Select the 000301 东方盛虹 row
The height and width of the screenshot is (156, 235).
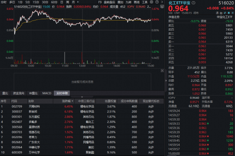coord(82,117)
